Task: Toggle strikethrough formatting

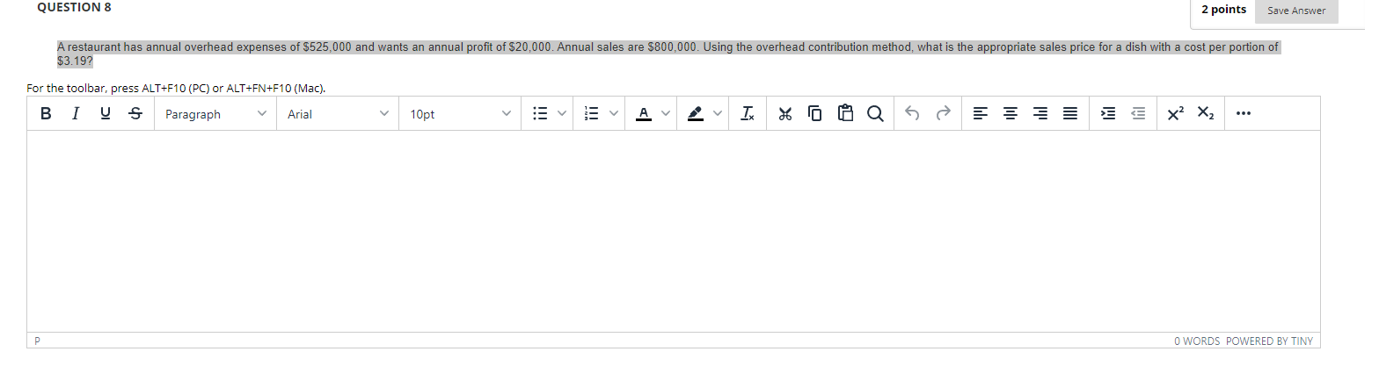Action: 135,114
